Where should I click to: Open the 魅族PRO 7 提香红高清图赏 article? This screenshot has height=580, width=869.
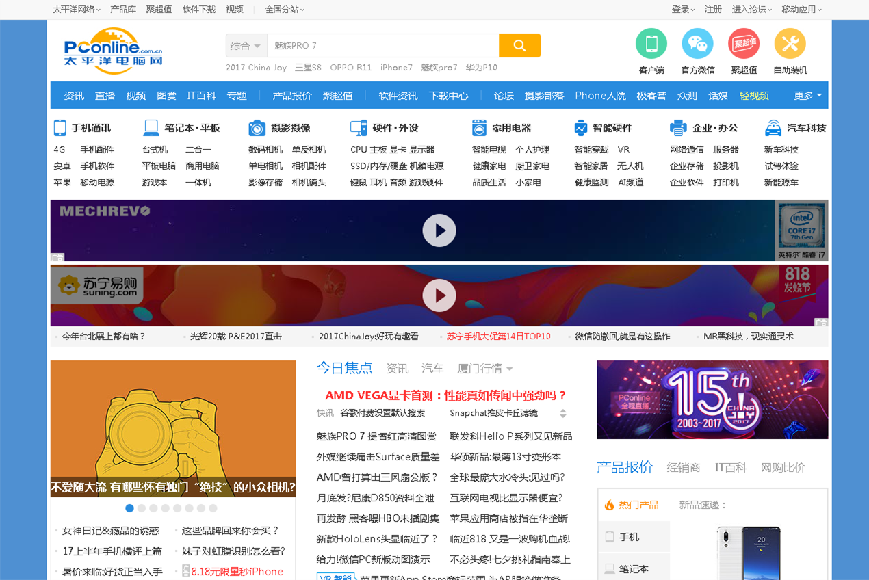(376, 436)
